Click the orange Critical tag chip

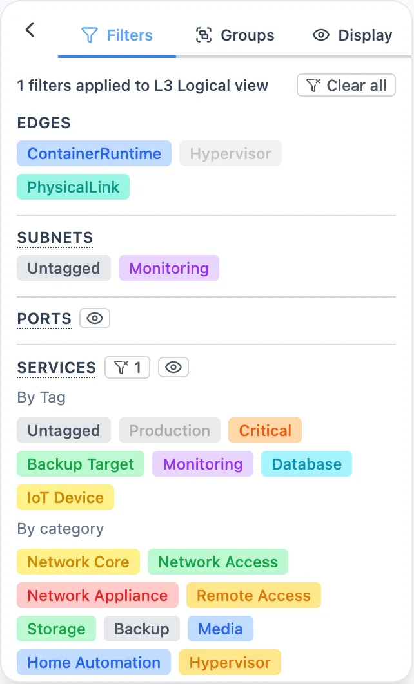click(264, 430)
